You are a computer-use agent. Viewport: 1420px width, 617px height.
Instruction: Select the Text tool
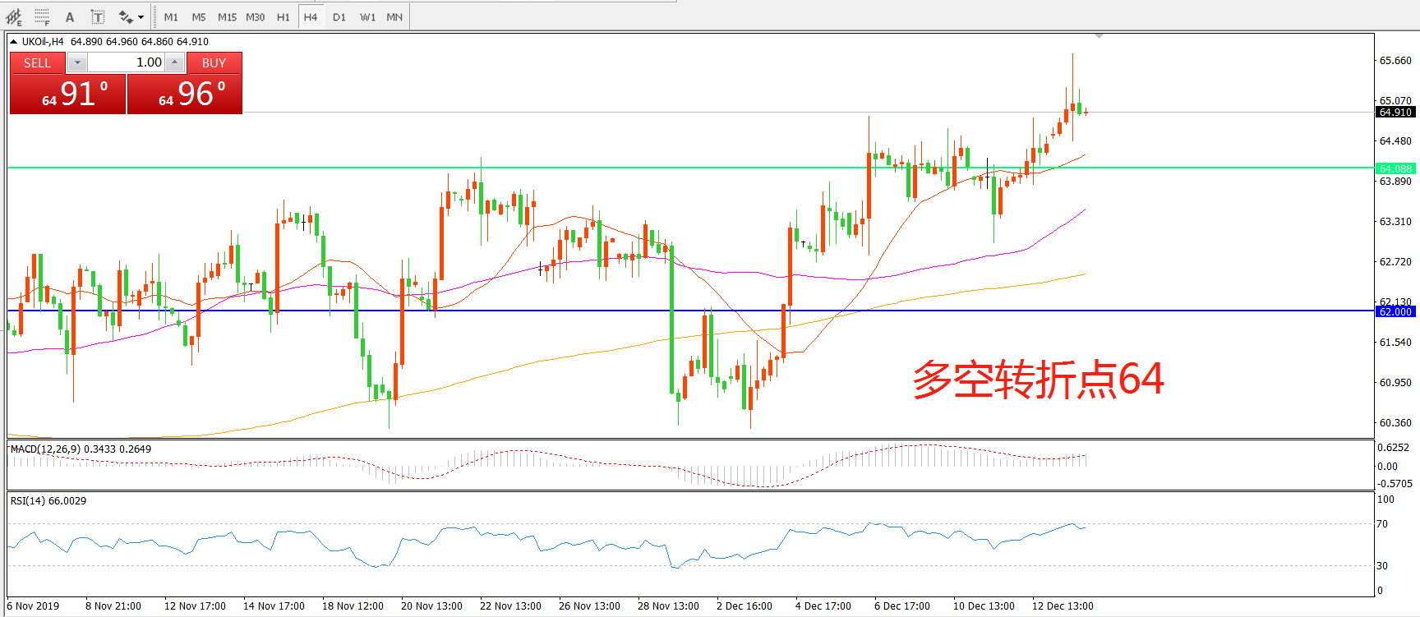click(70, 17)
